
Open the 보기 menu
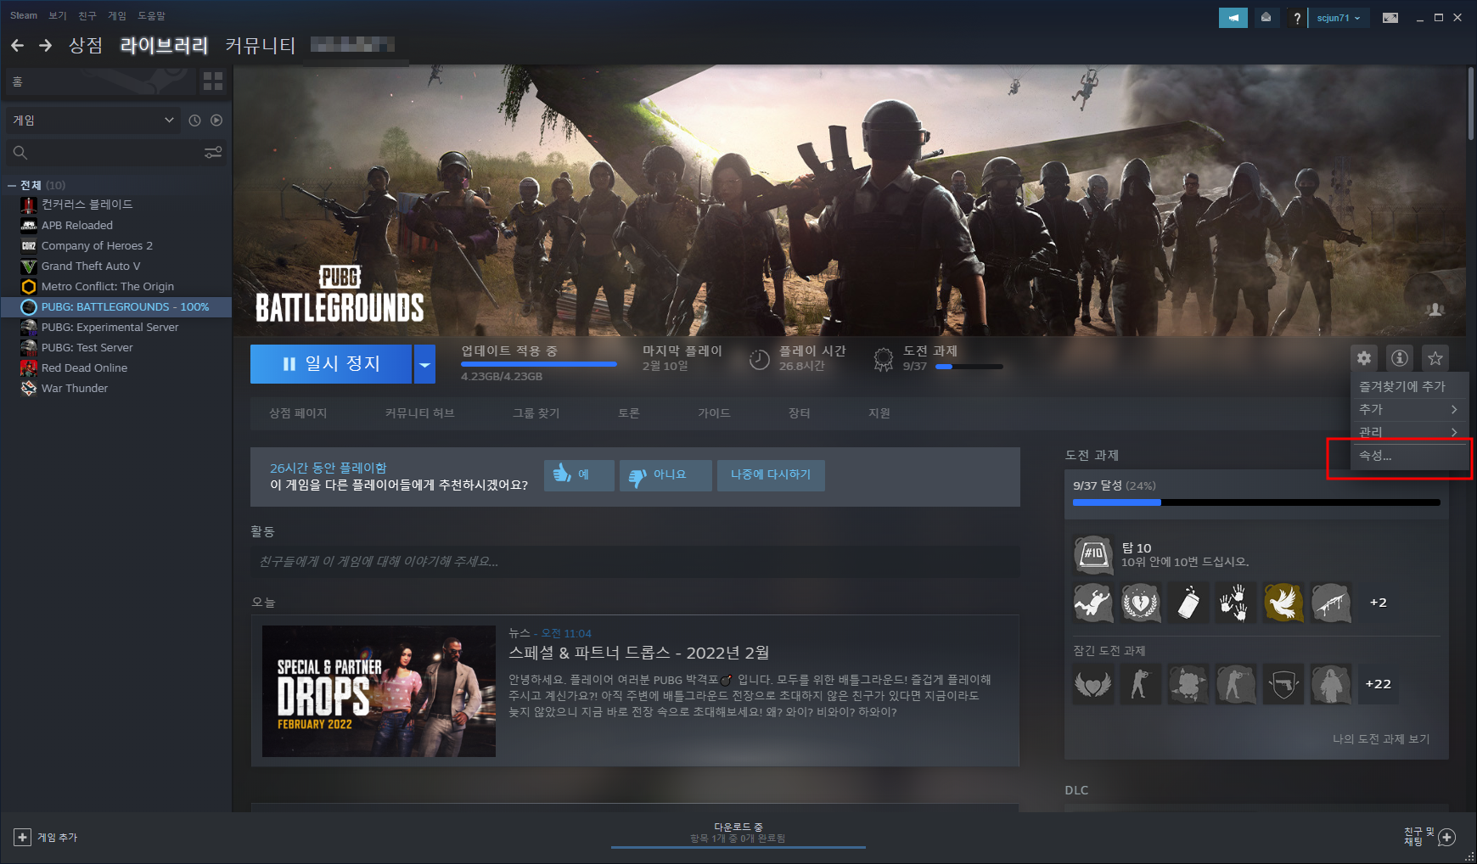(58, 16)
